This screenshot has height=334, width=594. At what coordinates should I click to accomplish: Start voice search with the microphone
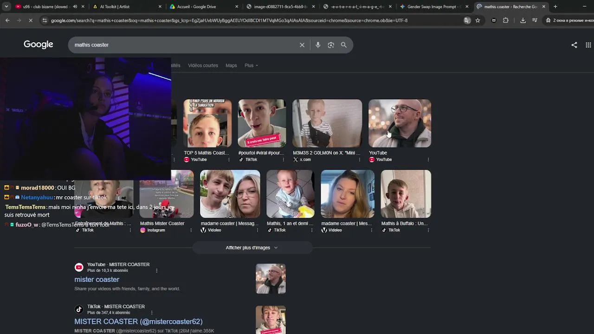318,45
